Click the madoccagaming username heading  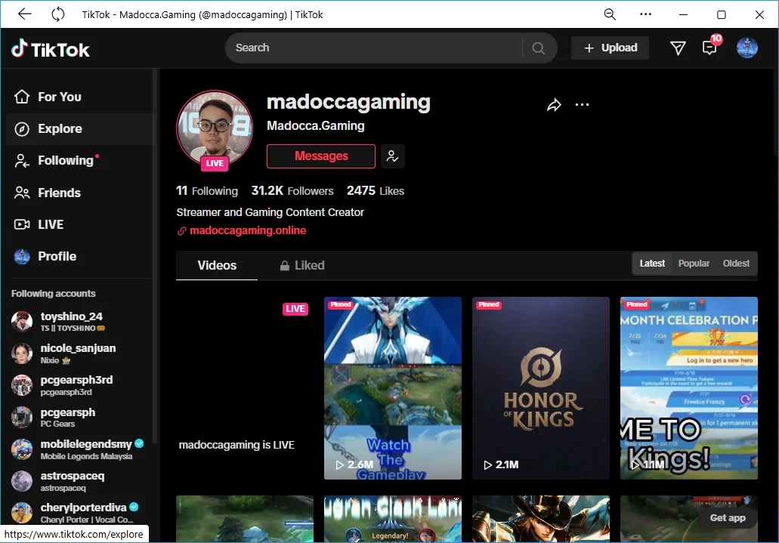click(348, 102)
